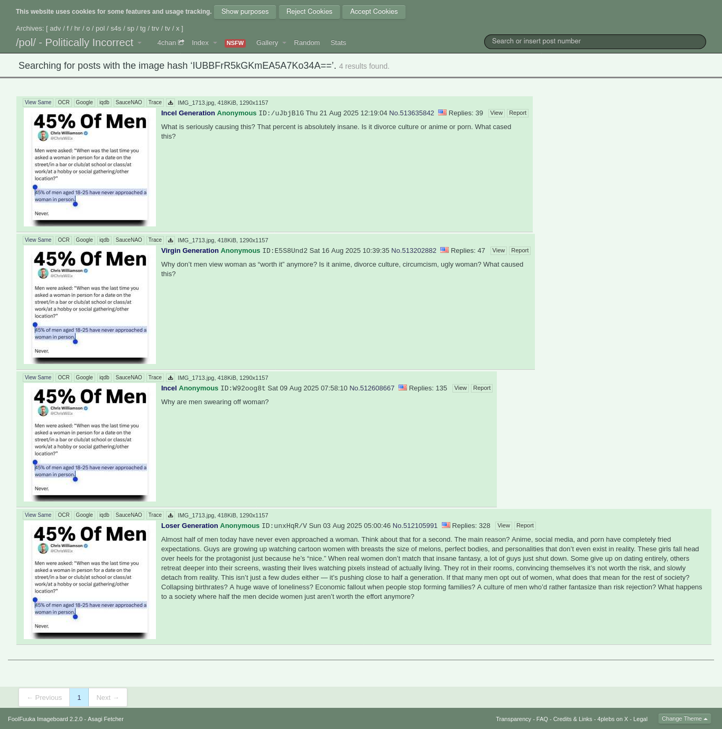Viewport: 722px width, 729px height.
Task: Open post number No.513635842 link
Action: pos(412,113)
